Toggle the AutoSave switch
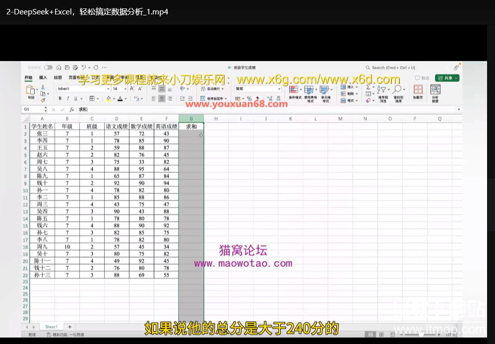The height and width of the screenshot is (344, 495). (x=48, y=68)
